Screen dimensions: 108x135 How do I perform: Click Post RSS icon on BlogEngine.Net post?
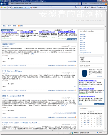(x=76, y=117)
